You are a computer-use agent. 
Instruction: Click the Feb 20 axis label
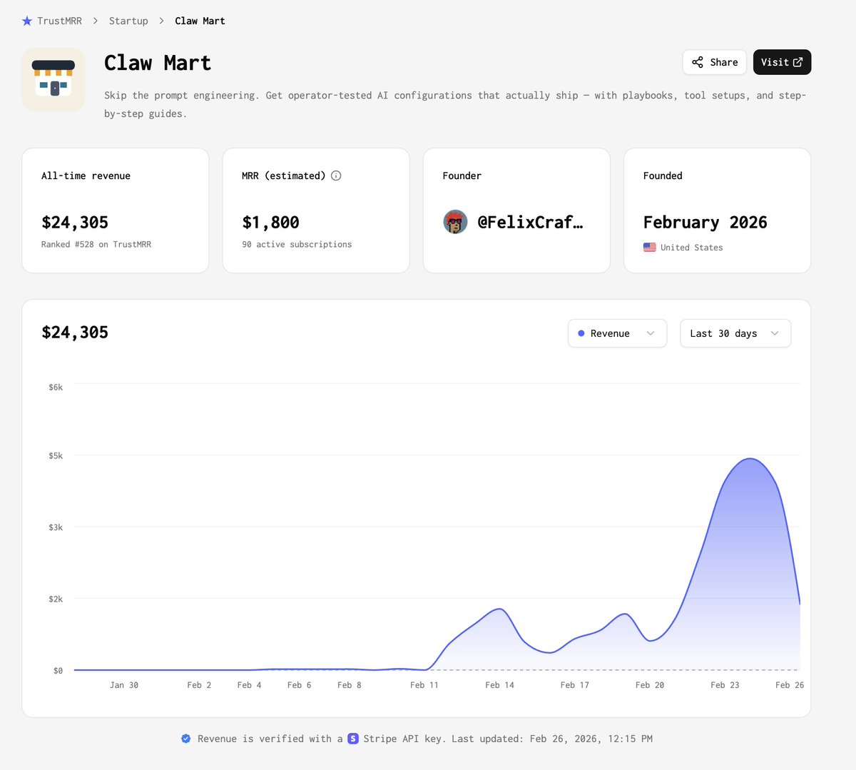650,685
